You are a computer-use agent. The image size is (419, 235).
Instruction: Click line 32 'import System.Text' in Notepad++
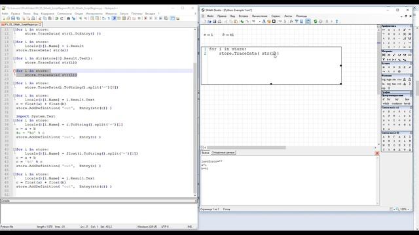(x=35, y=116)
